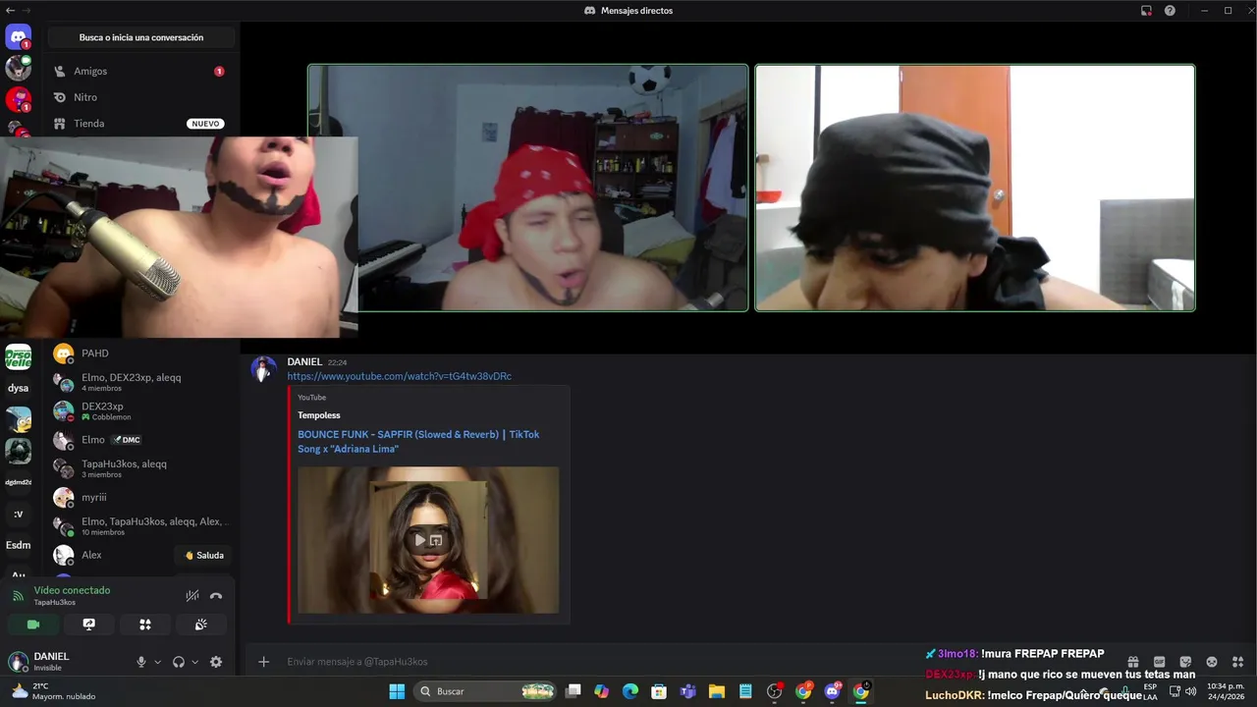The width and height of the screenshot is (1257, 707).
Task: Click the inbox icon in title bar
Action: point(1146,11)
